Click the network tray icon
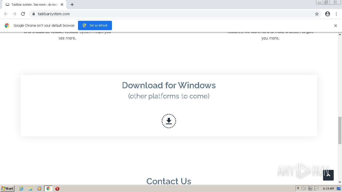 pyautogui.click(x=310, y=189)
